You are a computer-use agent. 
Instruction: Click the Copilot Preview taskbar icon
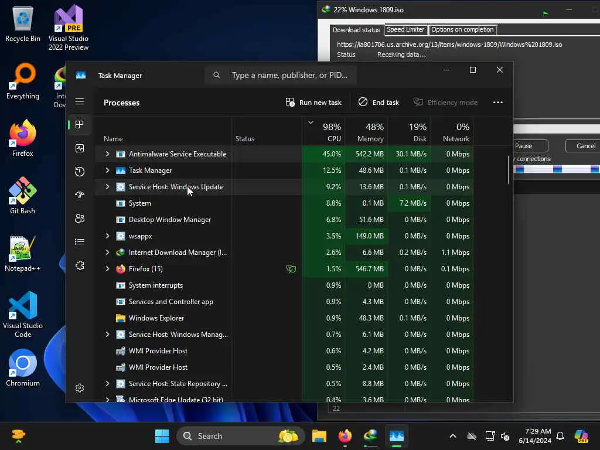click(581, 436)
